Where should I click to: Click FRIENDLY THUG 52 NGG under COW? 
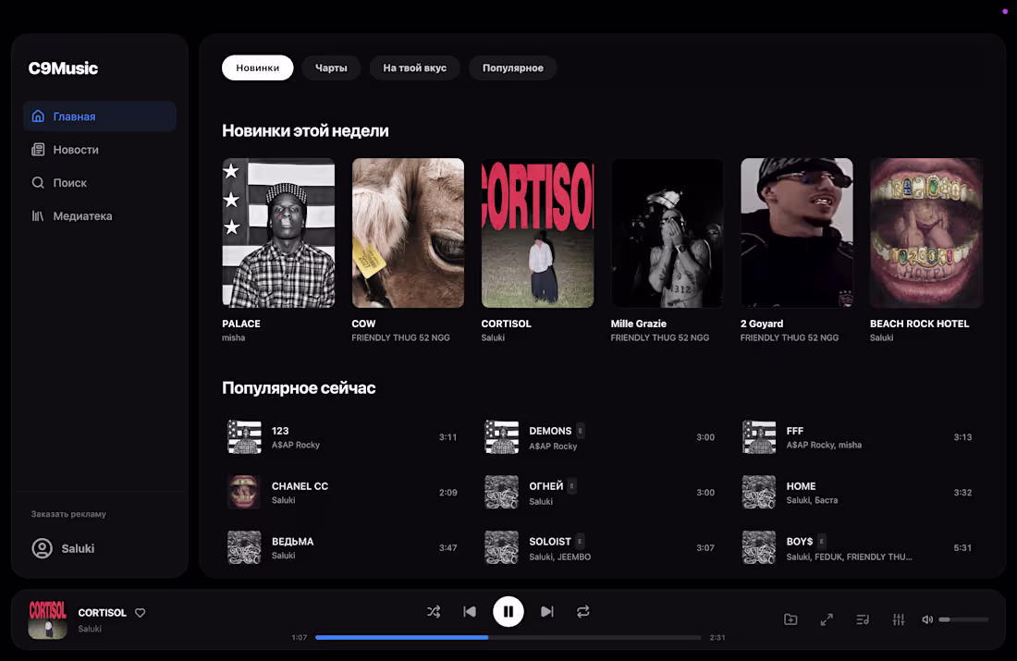click(401, 337)
